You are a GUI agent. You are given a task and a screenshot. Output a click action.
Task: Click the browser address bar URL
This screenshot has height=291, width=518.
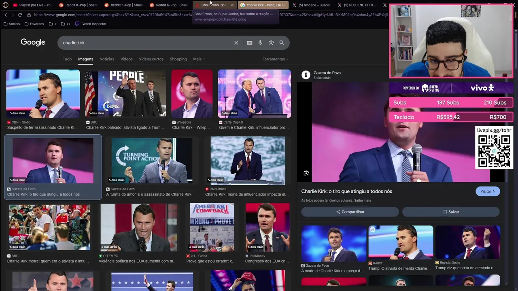tap(210, 15)
